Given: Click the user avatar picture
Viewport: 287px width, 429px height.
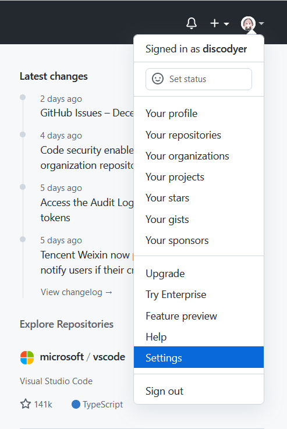Looking at the screenshot, I should (x=248, y=23).
